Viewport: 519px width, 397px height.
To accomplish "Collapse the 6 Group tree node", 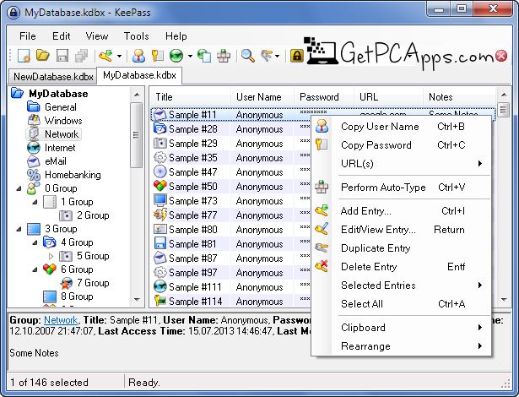I will tap(35, 269).
